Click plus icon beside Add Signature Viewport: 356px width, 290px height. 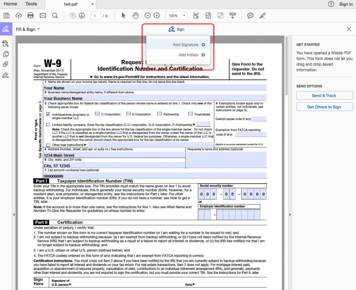203,45
